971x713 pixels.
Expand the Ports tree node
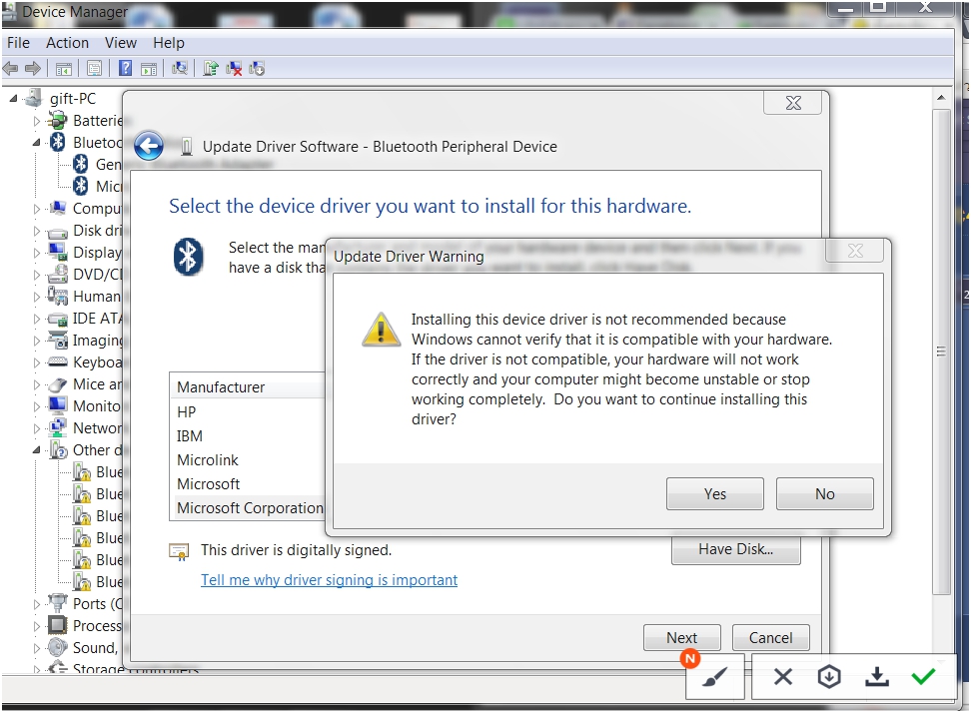point(37,604)
